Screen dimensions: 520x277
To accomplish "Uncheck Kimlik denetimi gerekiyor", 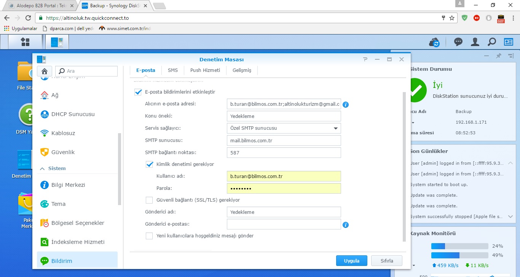I will [150, 164].
